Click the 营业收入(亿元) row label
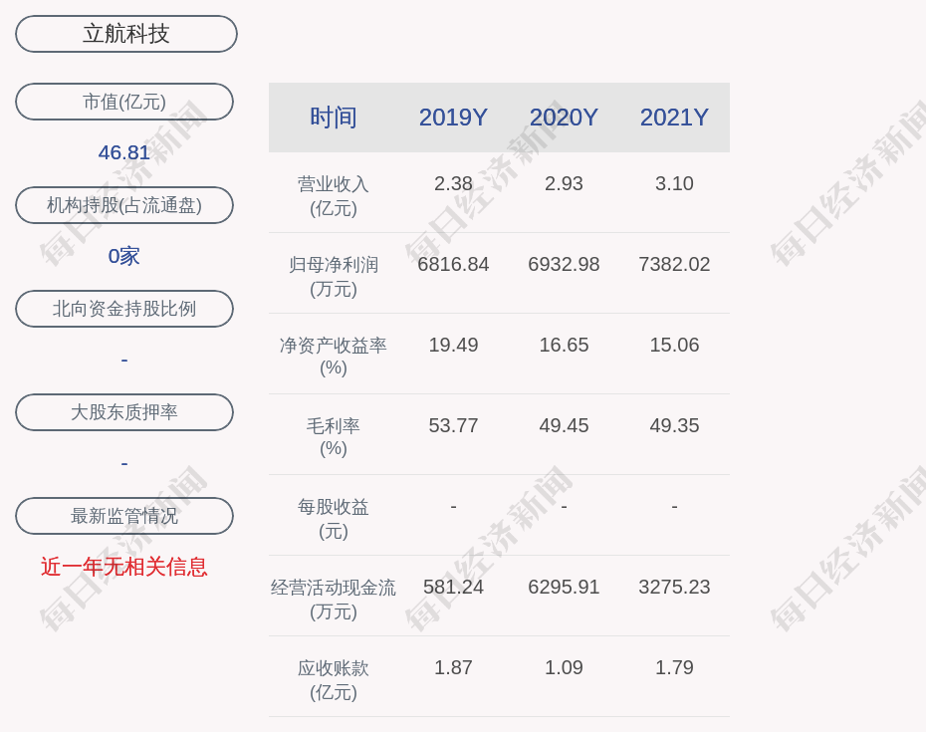The height and width of the screenshot is (732, 926). click(x=334, y=196)
